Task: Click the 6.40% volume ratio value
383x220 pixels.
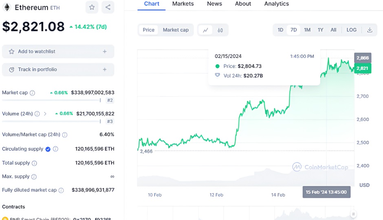Action: tap(107, 134)
